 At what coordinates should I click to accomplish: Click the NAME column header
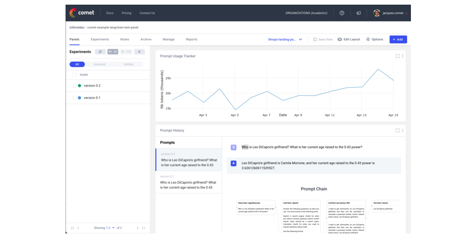pyautogui.click(x=84, y=75)
